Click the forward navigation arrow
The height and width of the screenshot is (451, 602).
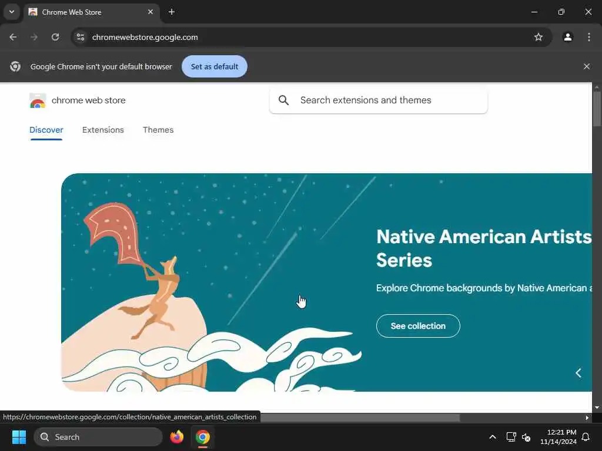(34, 37)
